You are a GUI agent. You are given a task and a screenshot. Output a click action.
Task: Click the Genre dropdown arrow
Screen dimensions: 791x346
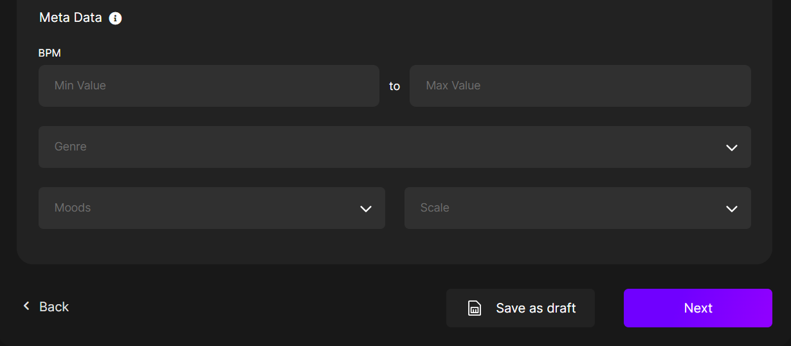pos(731,147)
